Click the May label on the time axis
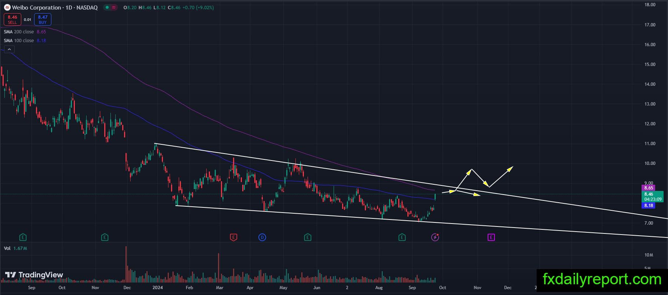This screenshot has height=295, width=668. point(283,288)
